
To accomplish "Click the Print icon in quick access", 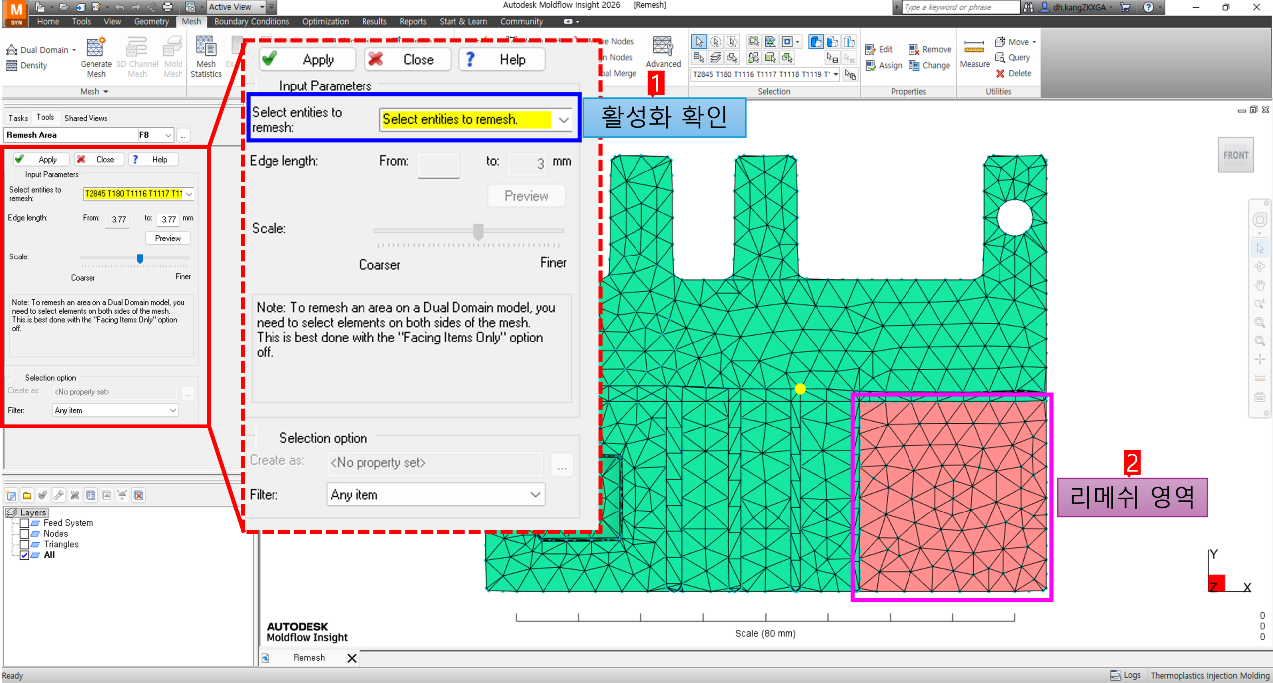I will point(168,7).
